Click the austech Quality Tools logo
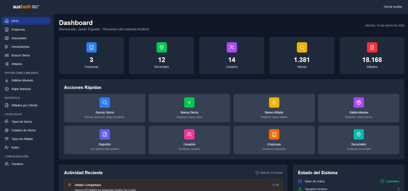The height and width of the screenshot is (191, 408). pos(26,7)
